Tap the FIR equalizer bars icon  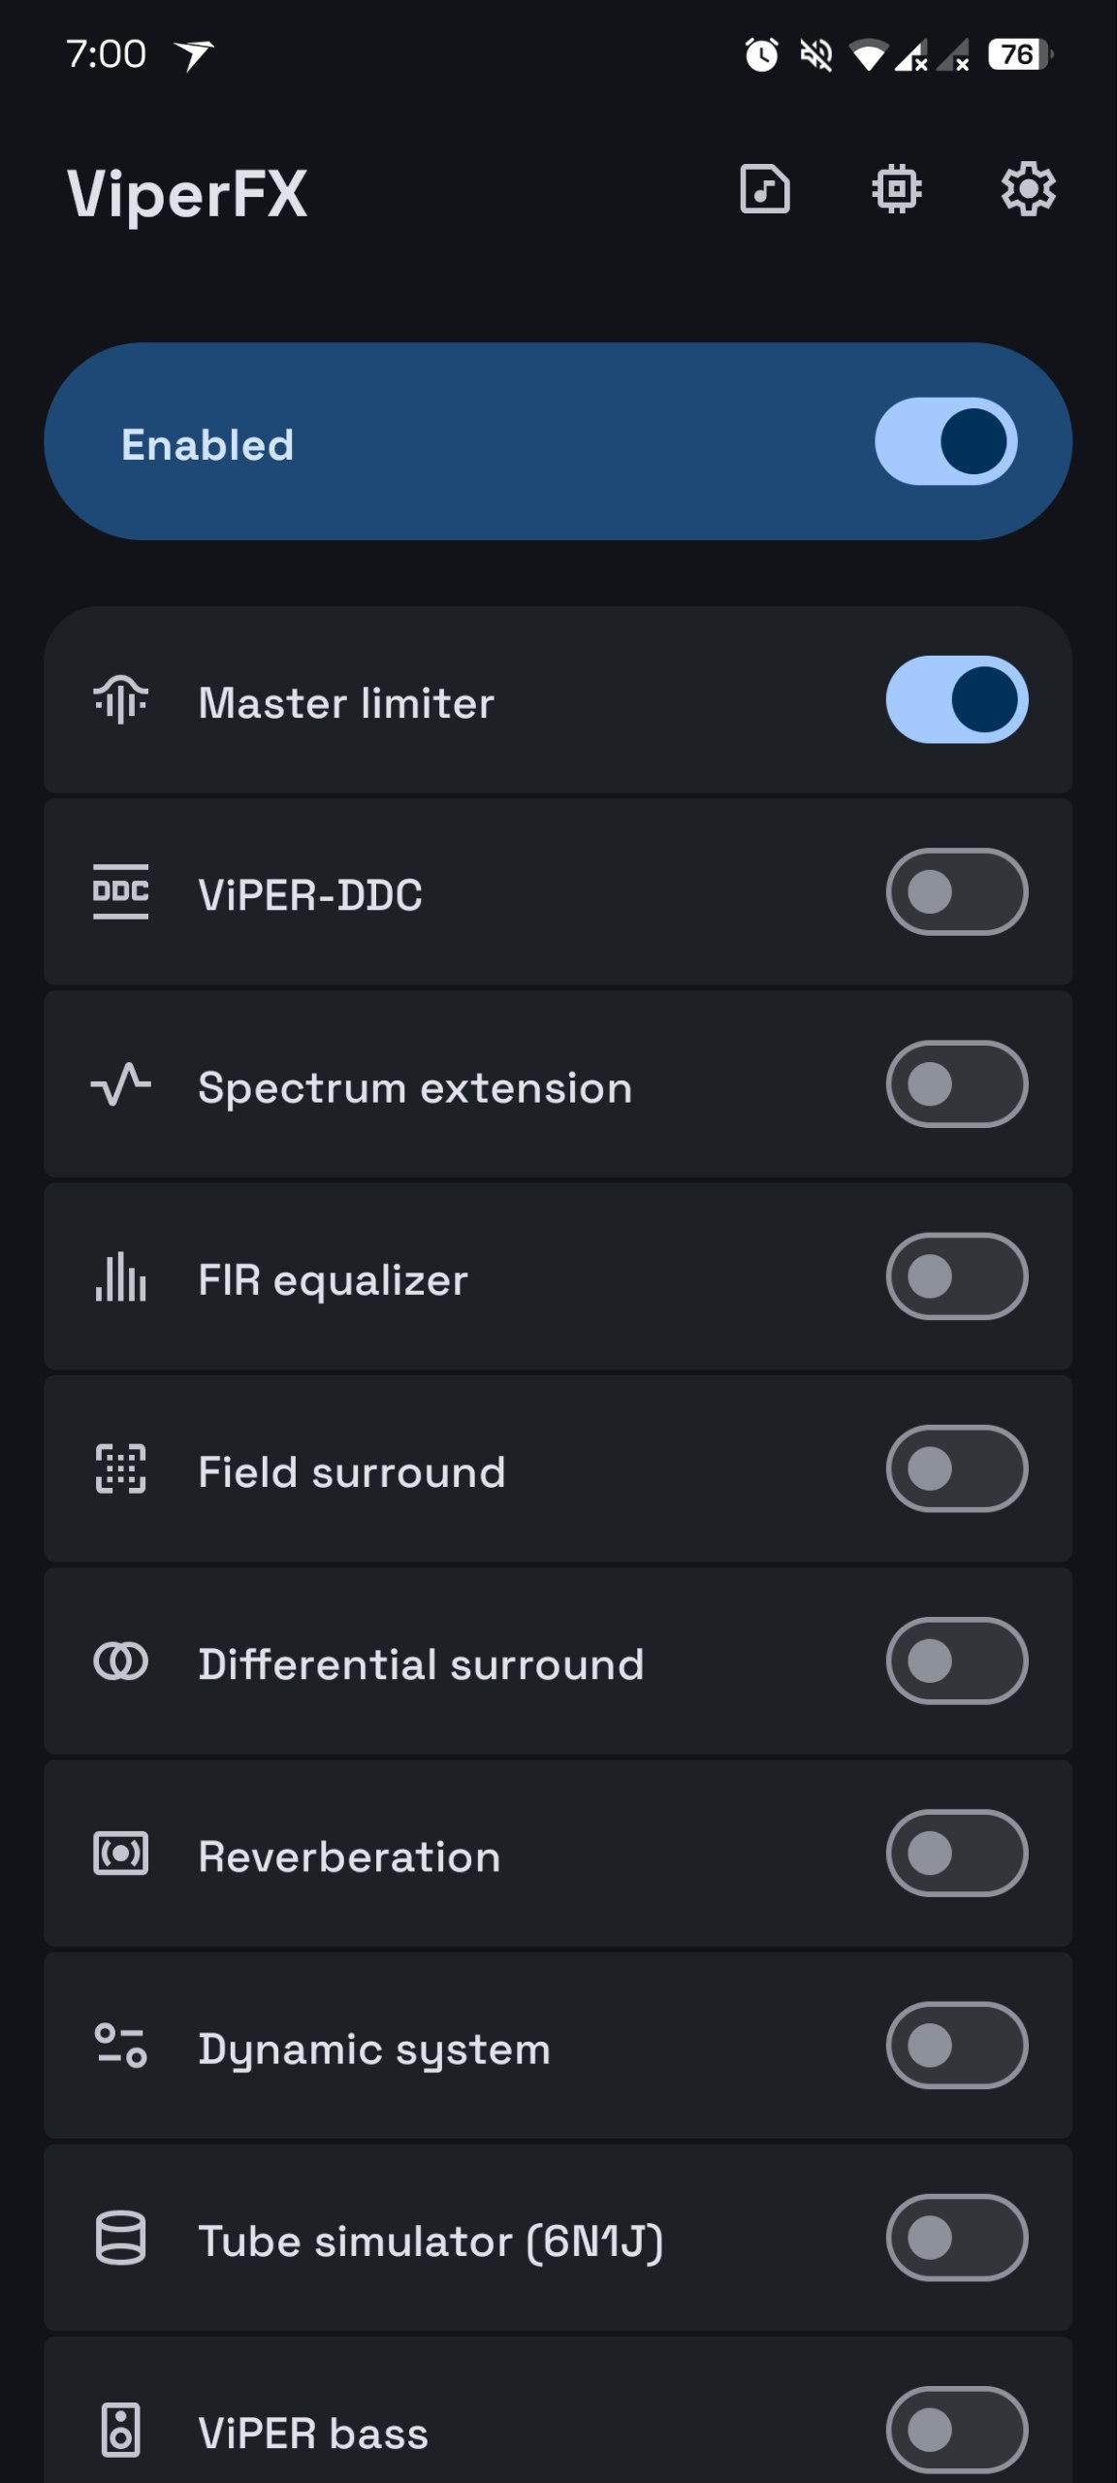(121, 1276)
